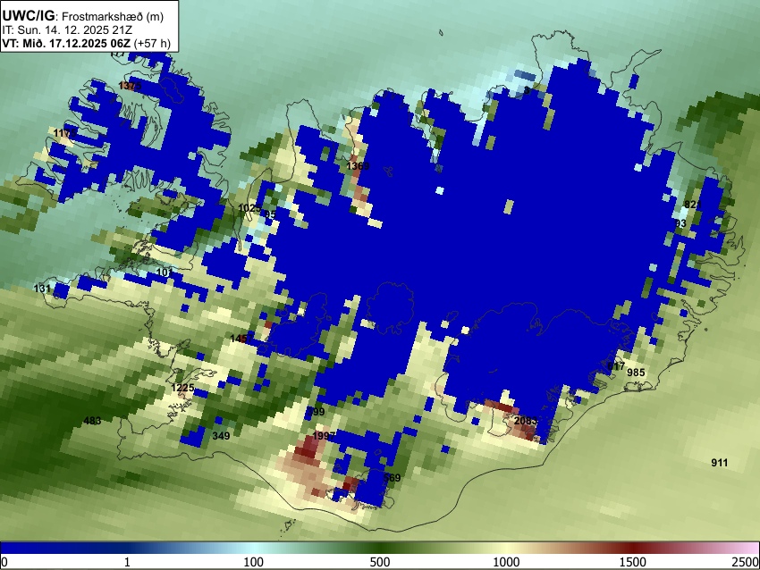Click the valid time line 'VT: Mið. 17.12.2025 06Z'
The height and width of the screenshot is (570, 760).
[x=66, y=43]
